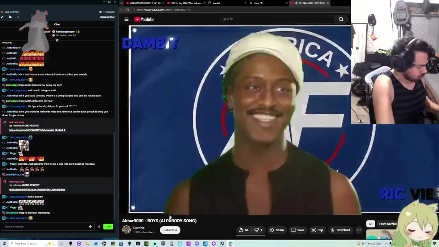The height and width of the screenshot is (247, 439).
Task: Select the From Dambit chip
Action: 388,224
